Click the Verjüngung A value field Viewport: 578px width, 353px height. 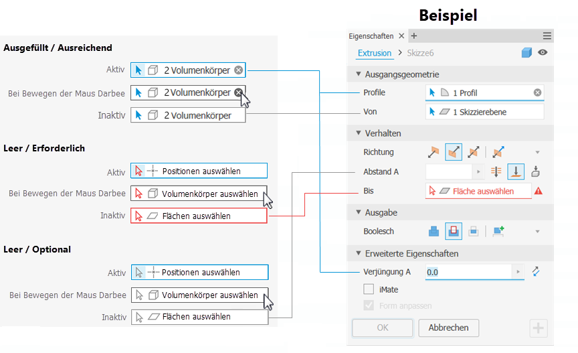(x=467, y=272)
